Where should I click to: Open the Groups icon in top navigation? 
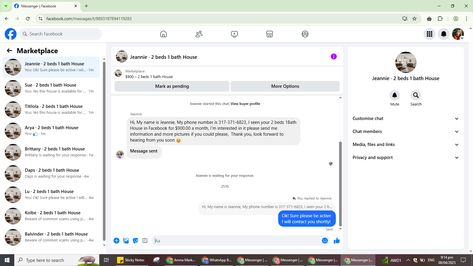305,34
